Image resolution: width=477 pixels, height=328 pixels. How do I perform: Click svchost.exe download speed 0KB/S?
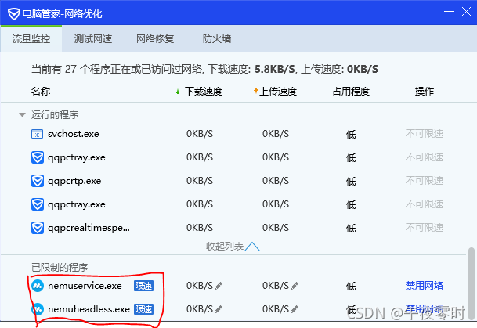[200, 134]
